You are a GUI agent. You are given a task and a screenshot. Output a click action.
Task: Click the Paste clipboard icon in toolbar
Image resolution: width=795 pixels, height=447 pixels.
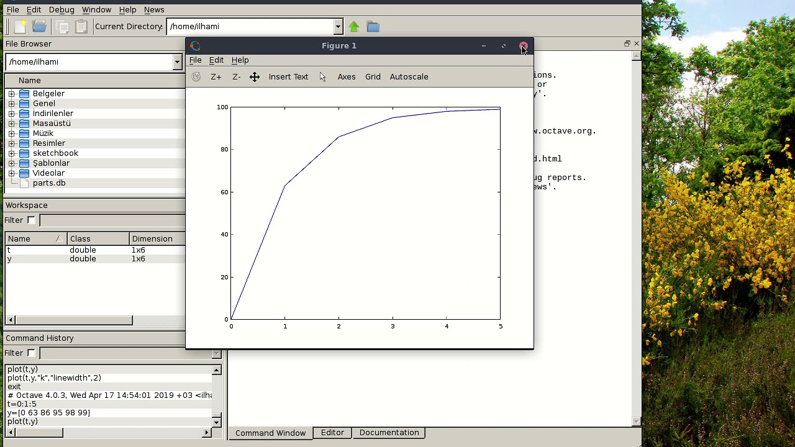tap(81, 27)
